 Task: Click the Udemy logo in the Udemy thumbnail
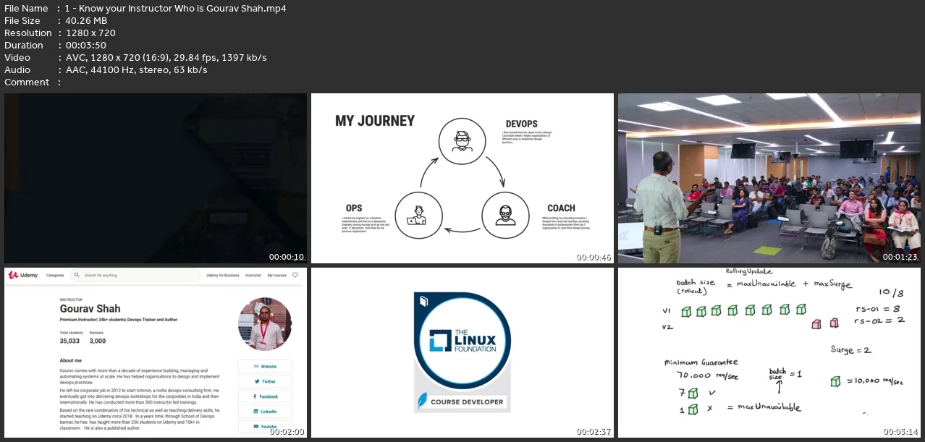[x=24, y=276]
